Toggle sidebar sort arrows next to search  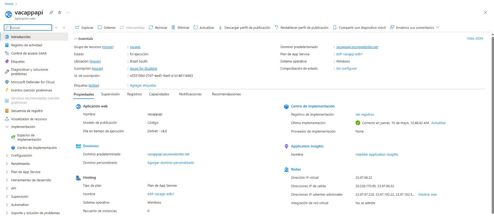(x=56, y=28)
